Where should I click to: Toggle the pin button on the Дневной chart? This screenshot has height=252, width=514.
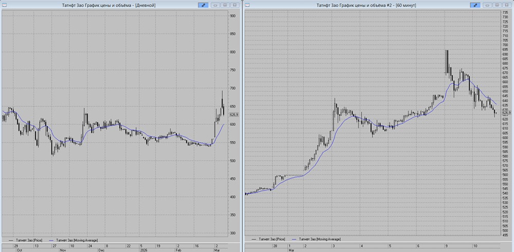click(203, 5)
